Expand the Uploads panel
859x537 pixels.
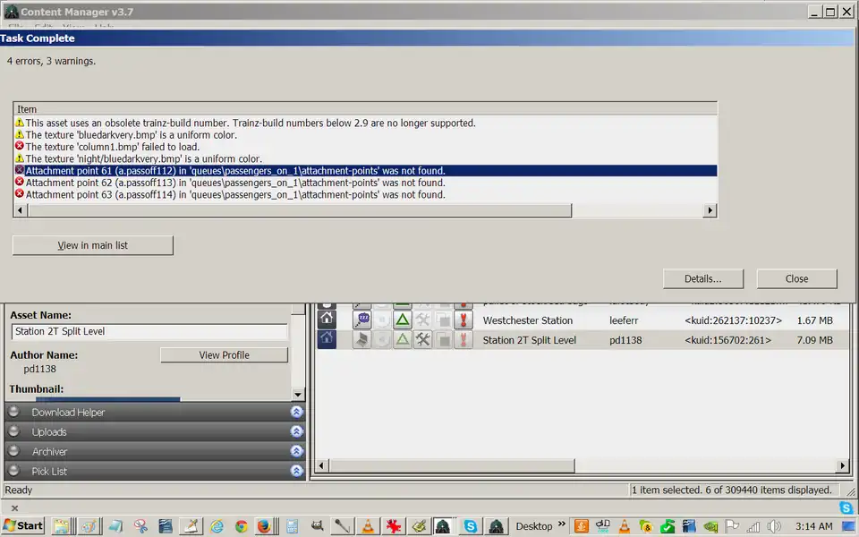[x=296, y=432]
